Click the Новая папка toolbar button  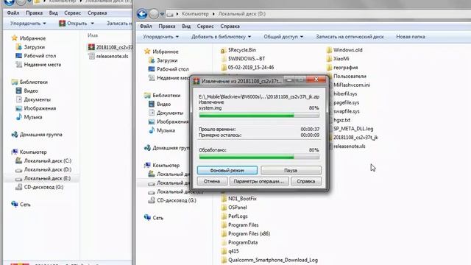[x=411, y=37]
